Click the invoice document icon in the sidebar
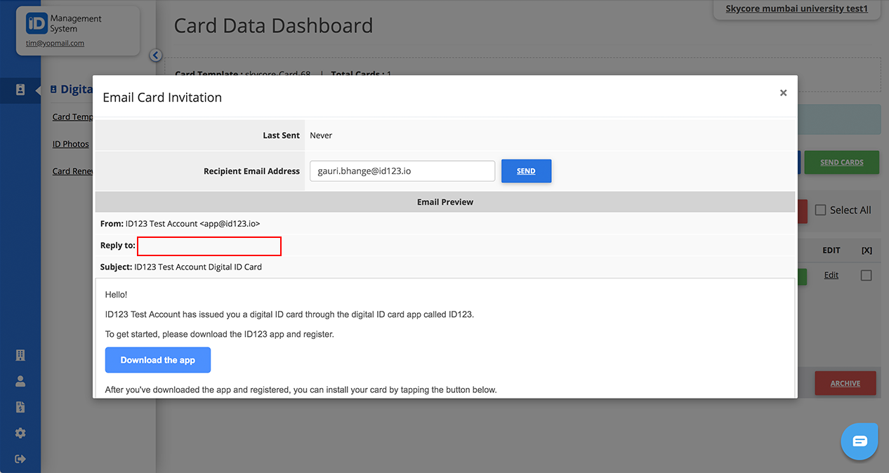The image size is (889, 473). point(20,407)
